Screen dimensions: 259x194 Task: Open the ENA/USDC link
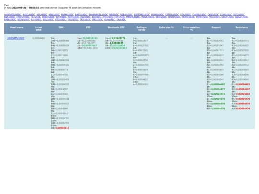pyautogui.click(x=10, y=17)
